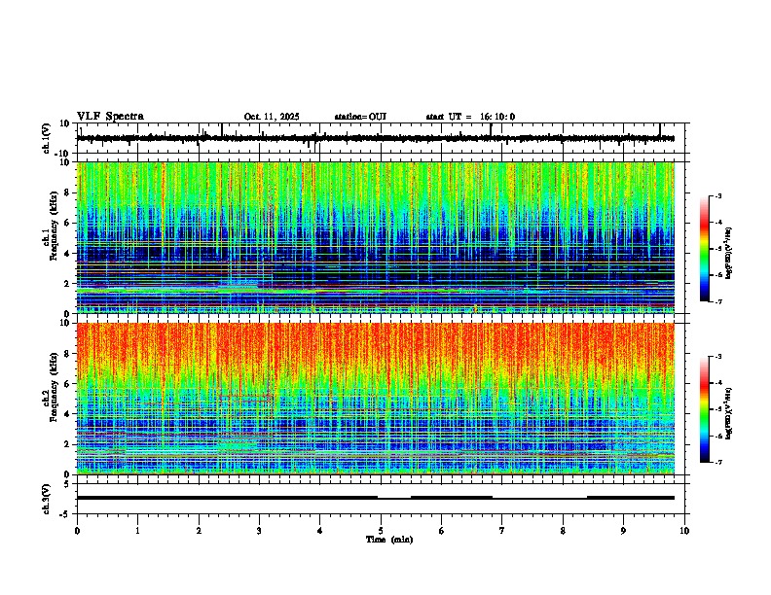Screen dimensions: 771x595
Task: Click the "9" tick on the time axis
Action: (623, 531)
